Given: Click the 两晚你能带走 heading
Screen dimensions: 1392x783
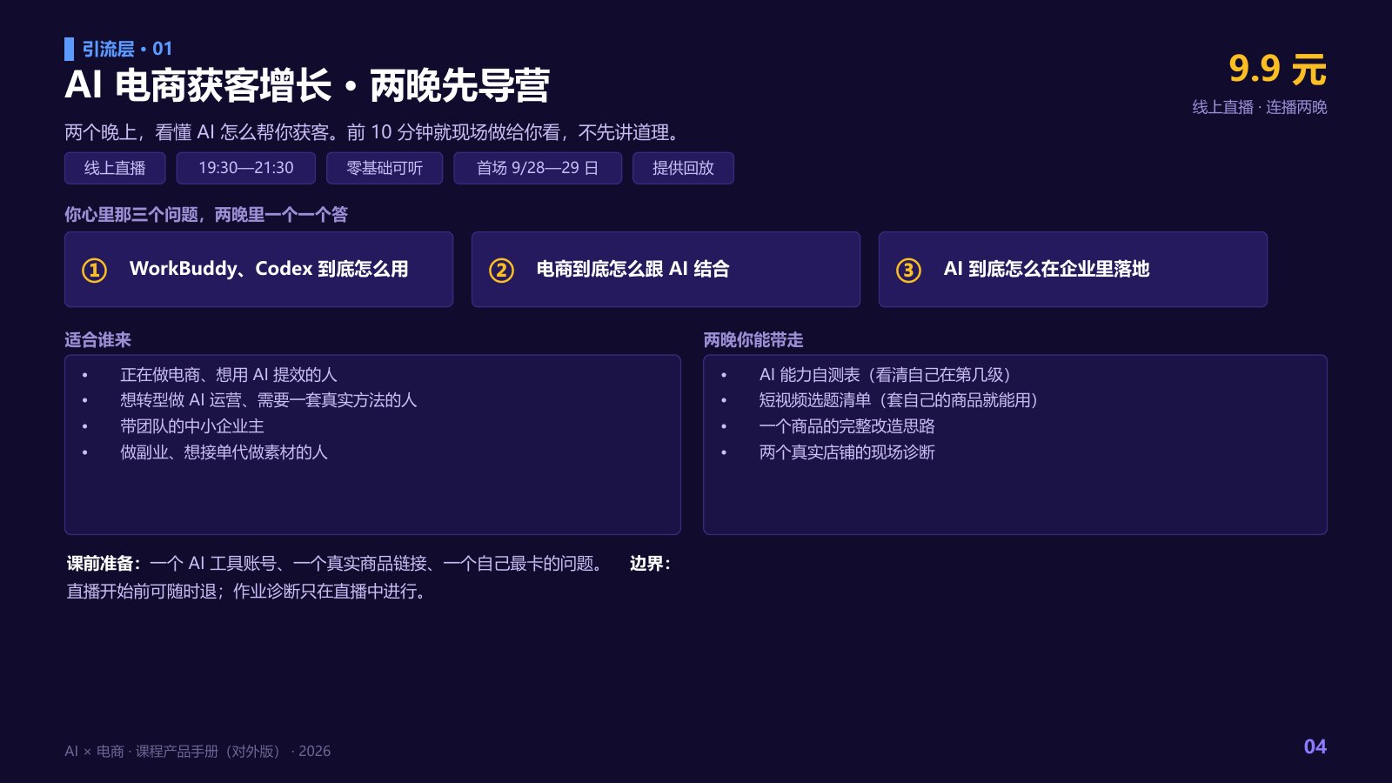Looking at the screenshot, I should (x=753, y=340).
